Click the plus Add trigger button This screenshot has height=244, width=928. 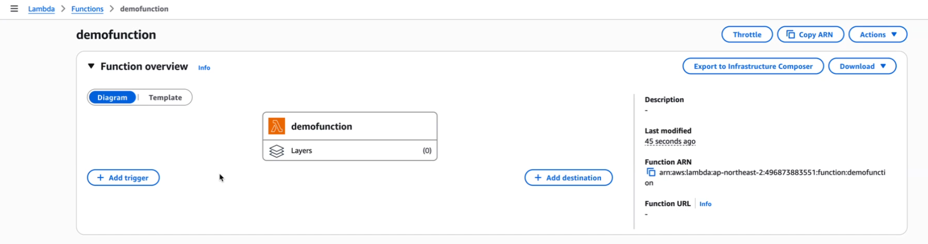tap(123, 178)
